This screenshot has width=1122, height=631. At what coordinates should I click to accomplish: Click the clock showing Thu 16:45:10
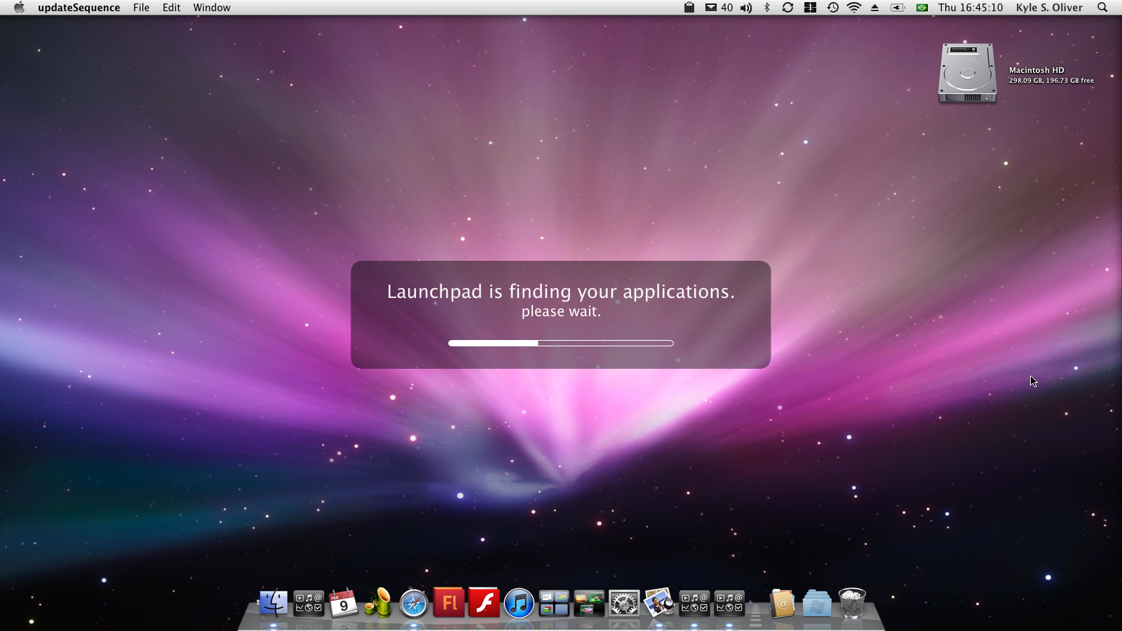pos(971,8)
